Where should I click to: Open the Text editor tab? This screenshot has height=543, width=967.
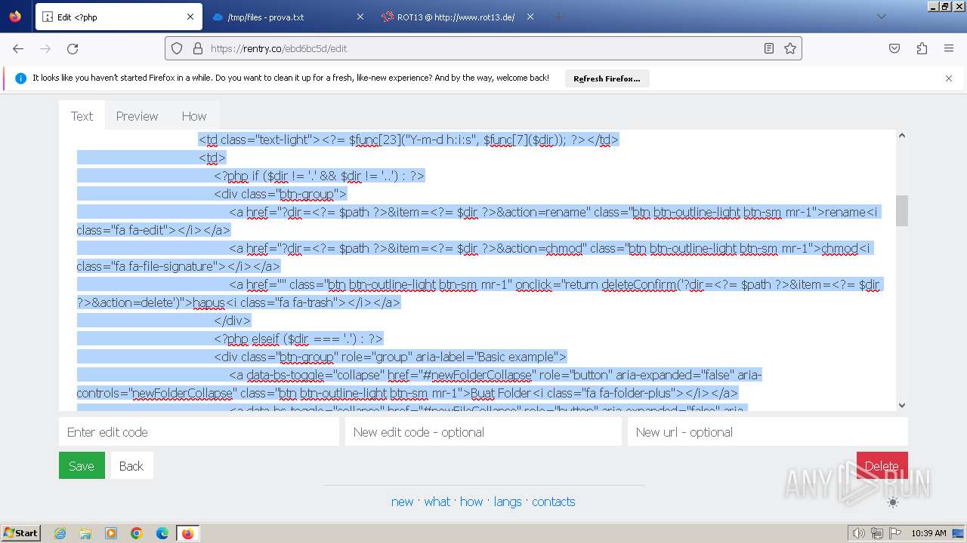[82, 116]
